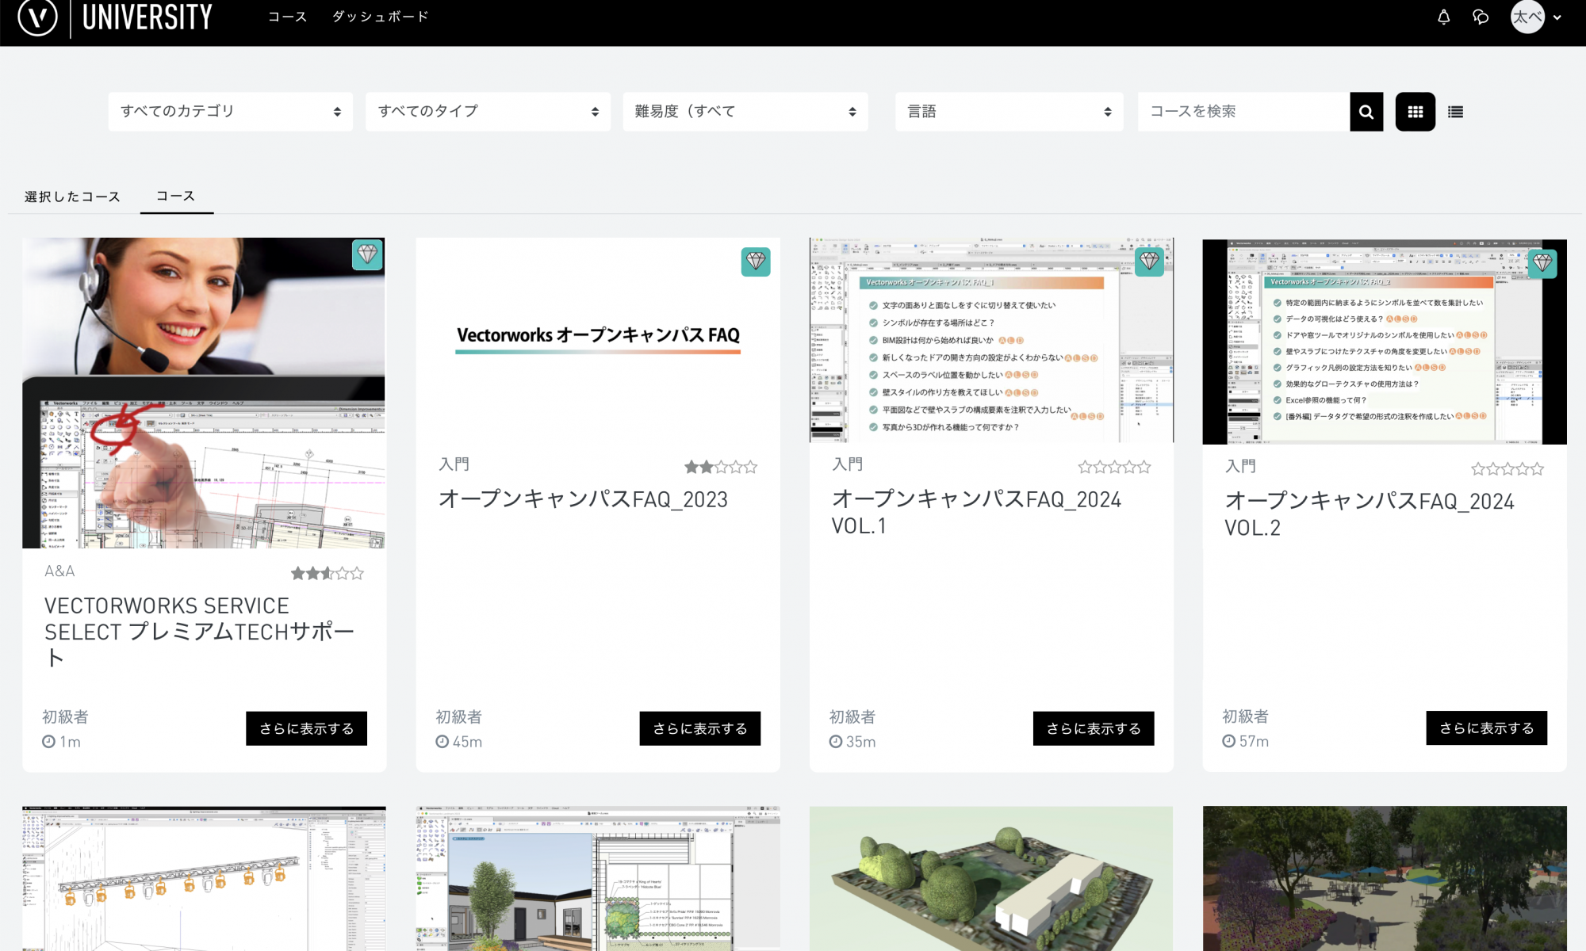Image resolution: width=1586 pixels, height=951 pixels.
Task: Click さらに表示する on FAQ_2024 VOL.1 card
Action: click(1094, 728)
